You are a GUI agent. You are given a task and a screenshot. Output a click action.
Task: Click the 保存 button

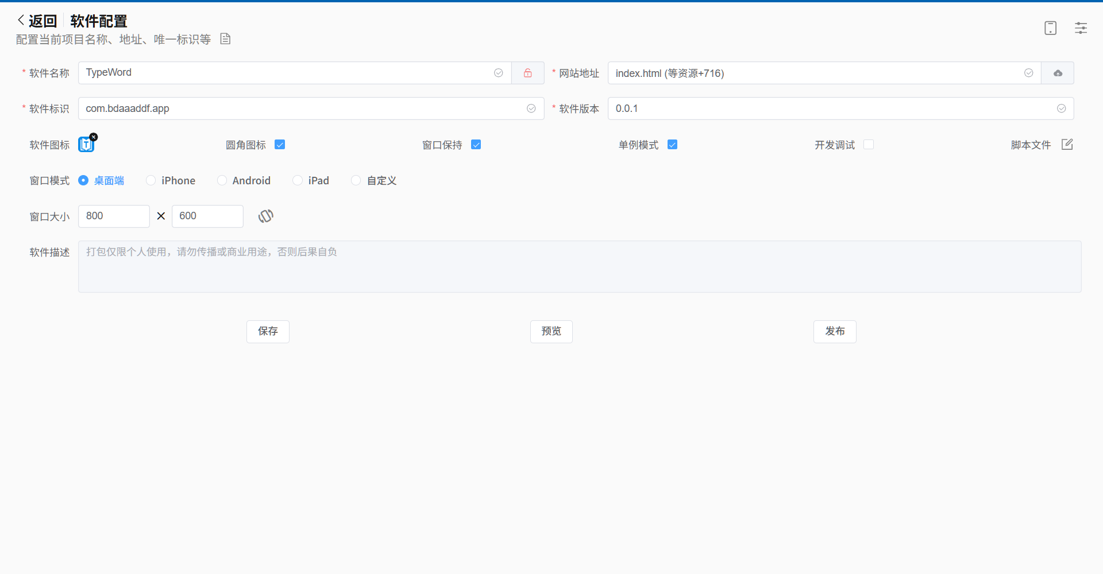tap(268, 331)
